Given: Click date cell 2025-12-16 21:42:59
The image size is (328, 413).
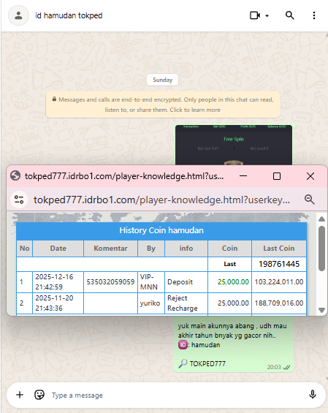Looking at the screenshot, I should point(58,282).
